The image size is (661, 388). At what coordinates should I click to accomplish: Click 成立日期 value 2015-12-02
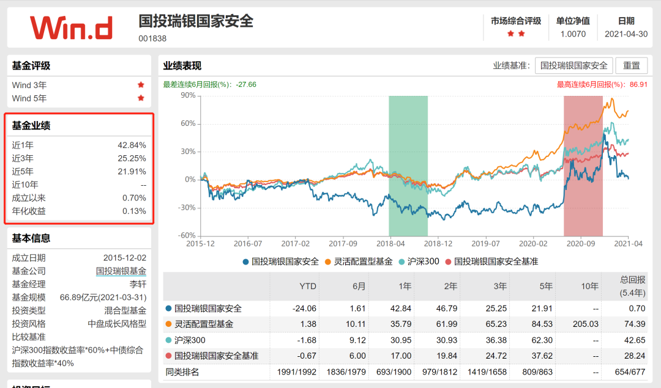[125, 258]
